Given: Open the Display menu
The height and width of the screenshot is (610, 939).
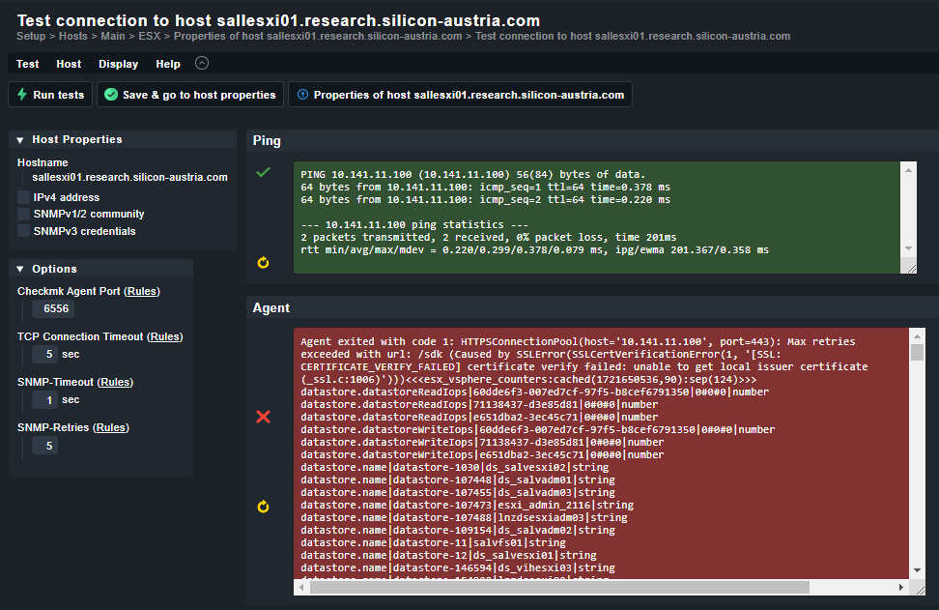Looking at the screenshot, I should click(118, 63).
